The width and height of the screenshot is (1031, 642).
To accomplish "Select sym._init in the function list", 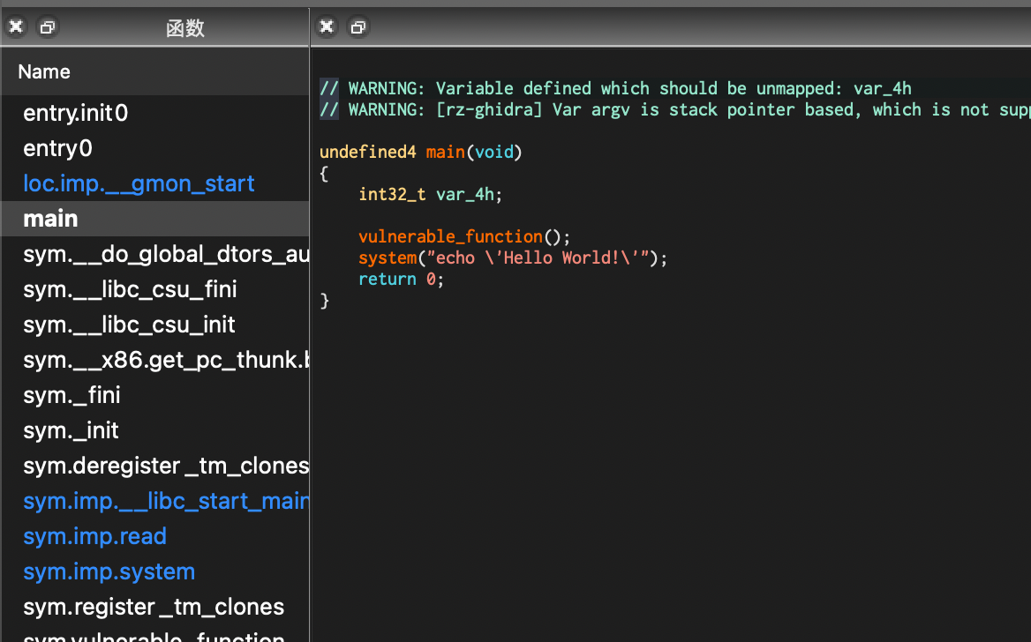I will 71,430.
